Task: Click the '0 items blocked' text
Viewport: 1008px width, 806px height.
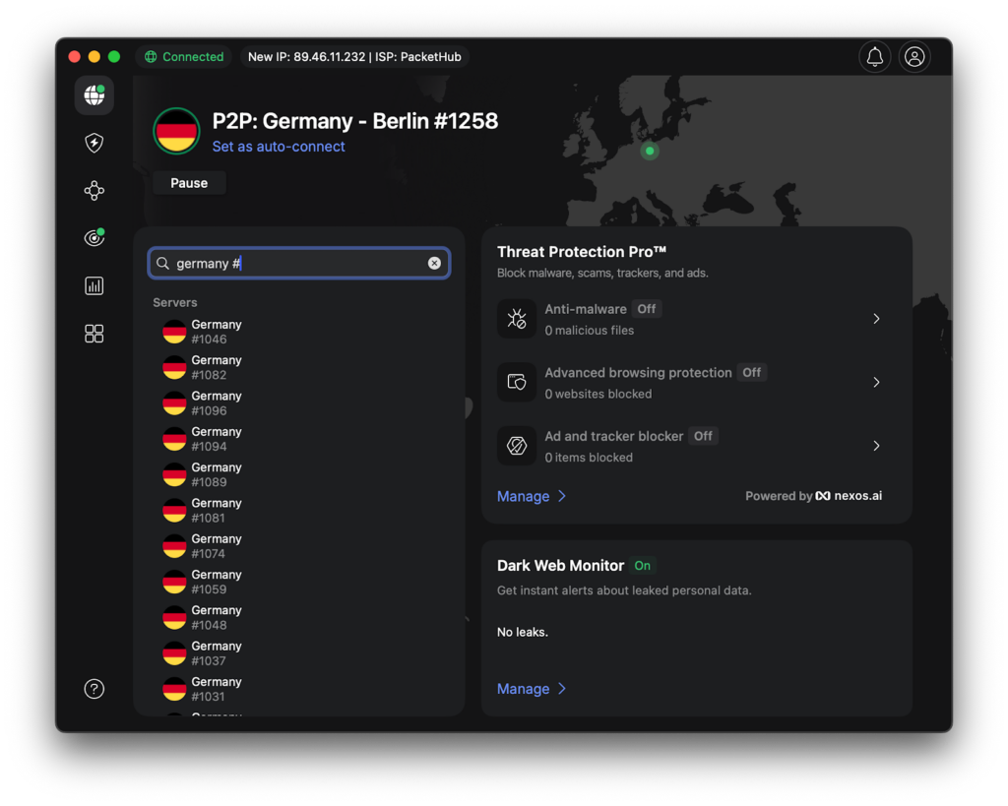Action: [x=589, y=458]
